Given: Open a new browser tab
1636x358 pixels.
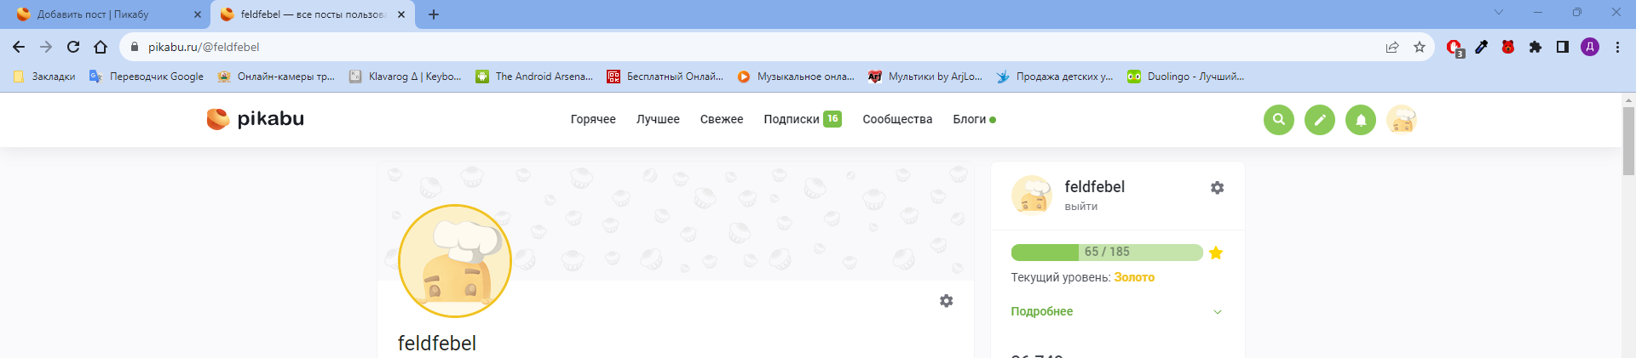Looking at the screenshot, I should click(434, 14).
